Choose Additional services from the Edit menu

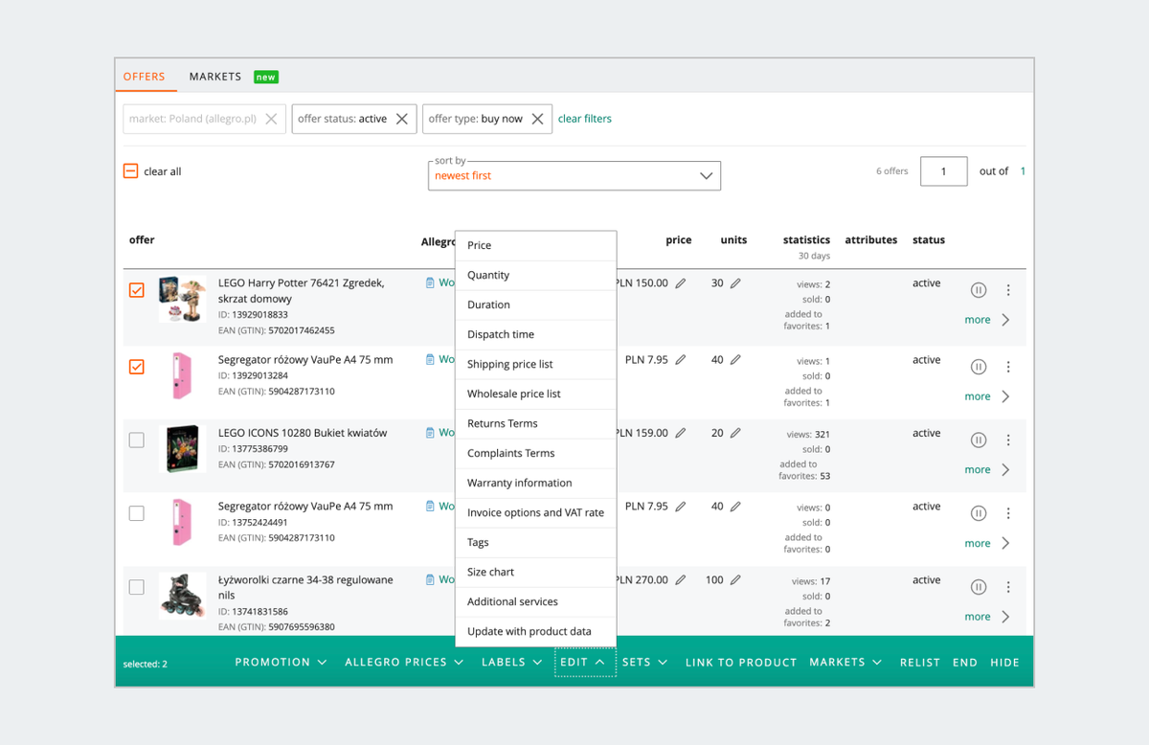(535, 602)
